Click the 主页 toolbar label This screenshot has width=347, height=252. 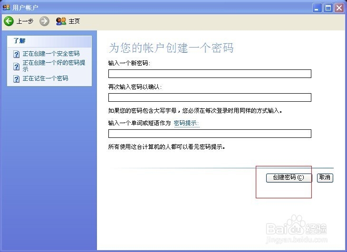point(74,21)
